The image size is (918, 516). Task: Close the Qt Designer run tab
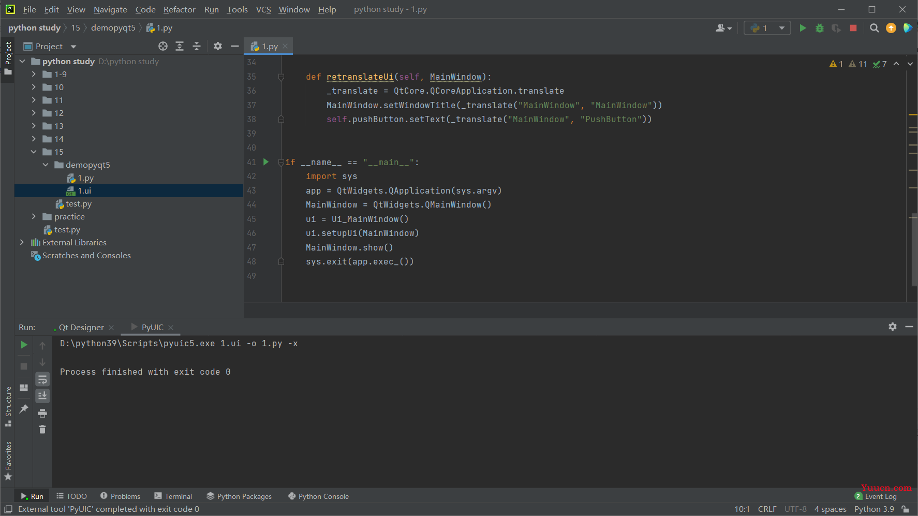[x=111, y=328]
